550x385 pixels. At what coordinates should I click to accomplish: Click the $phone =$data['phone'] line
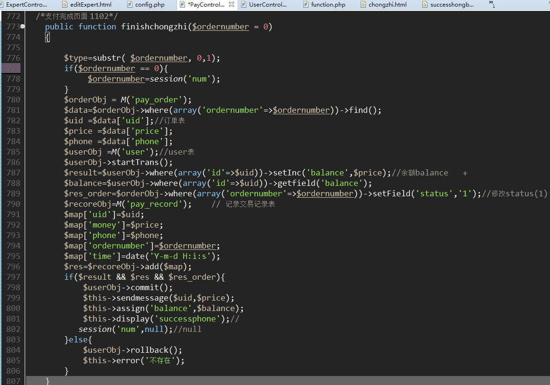click(118, 141)
